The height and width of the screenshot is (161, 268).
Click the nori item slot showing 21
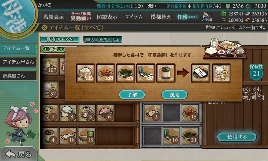pyautogui.click(x=190, y=136)
